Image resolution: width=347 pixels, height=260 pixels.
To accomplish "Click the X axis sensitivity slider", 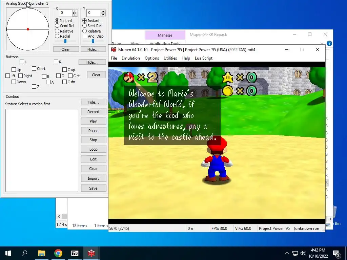I will pos(65,41).
